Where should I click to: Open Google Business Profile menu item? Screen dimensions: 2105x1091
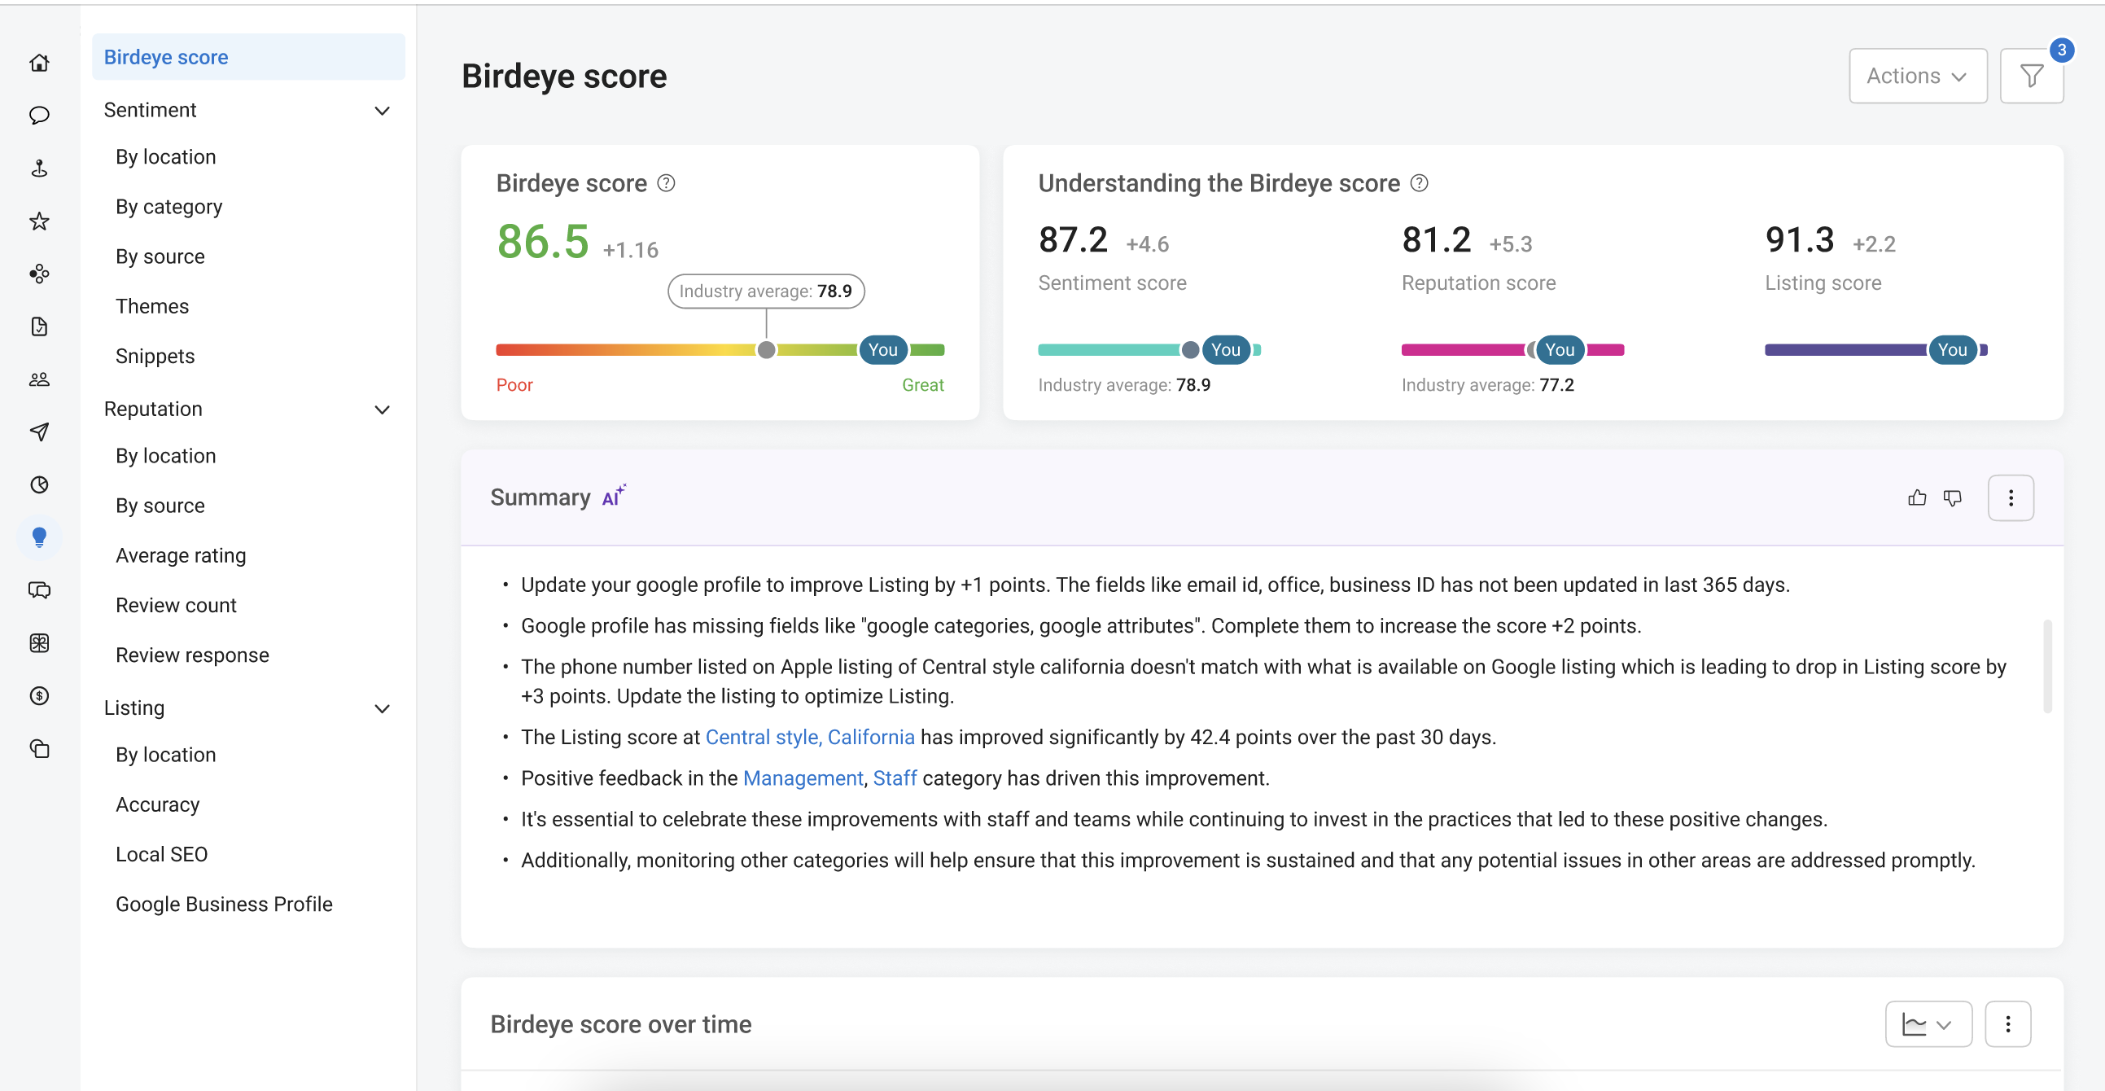(x=224, y=904)
